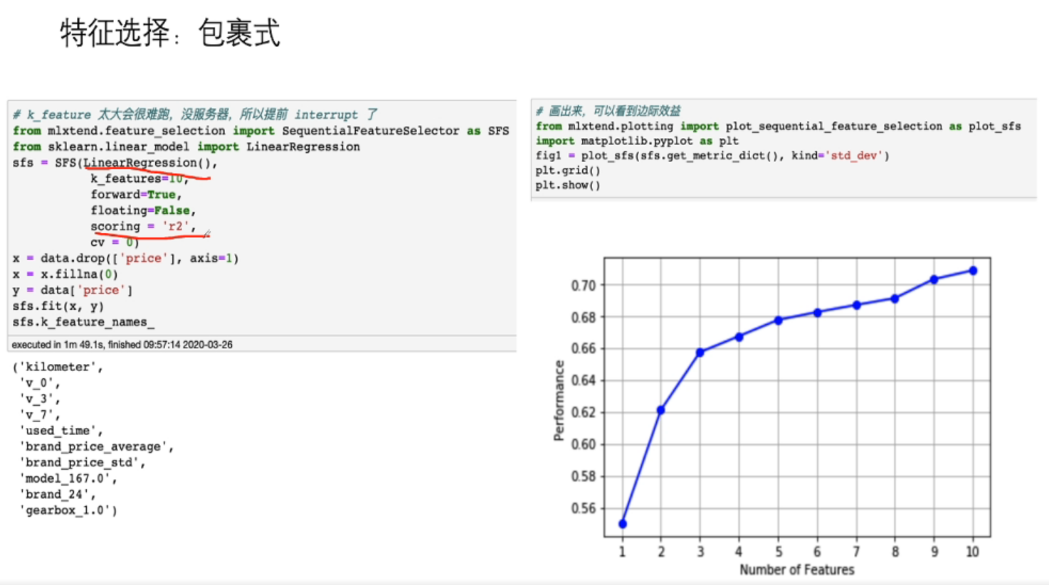Click the chart data point for 5 features
Viewport: 1049px width, 585px height.
779,321
